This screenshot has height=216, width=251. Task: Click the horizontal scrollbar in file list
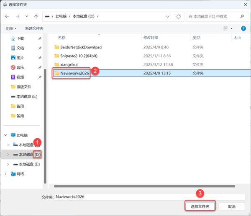pos(144,186)
